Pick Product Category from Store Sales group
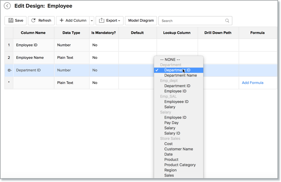The image size is (281, 182). 180,165
